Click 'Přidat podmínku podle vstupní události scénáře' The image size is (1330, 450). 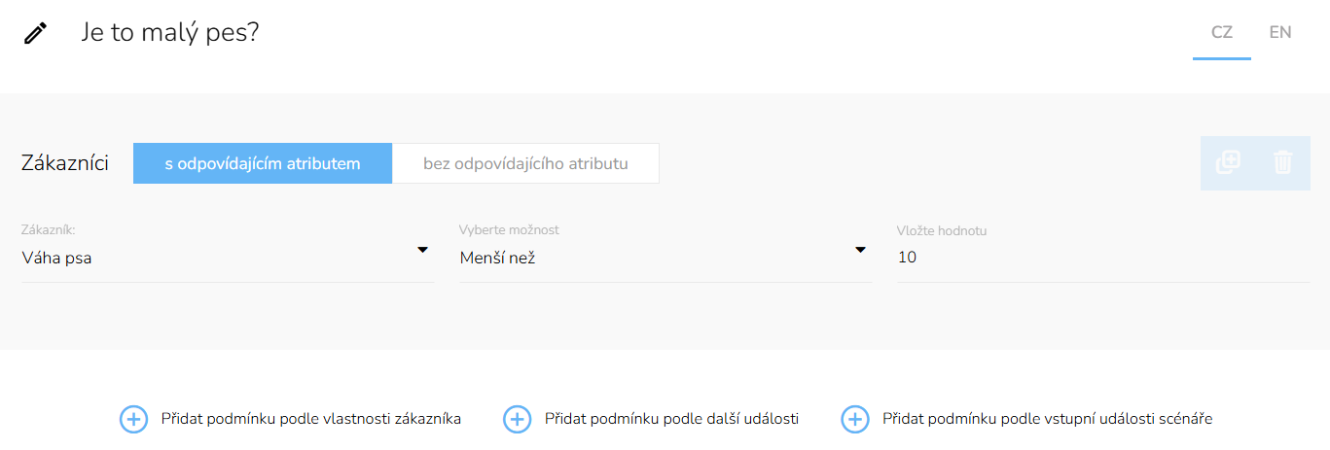(x=1048, y=419)
